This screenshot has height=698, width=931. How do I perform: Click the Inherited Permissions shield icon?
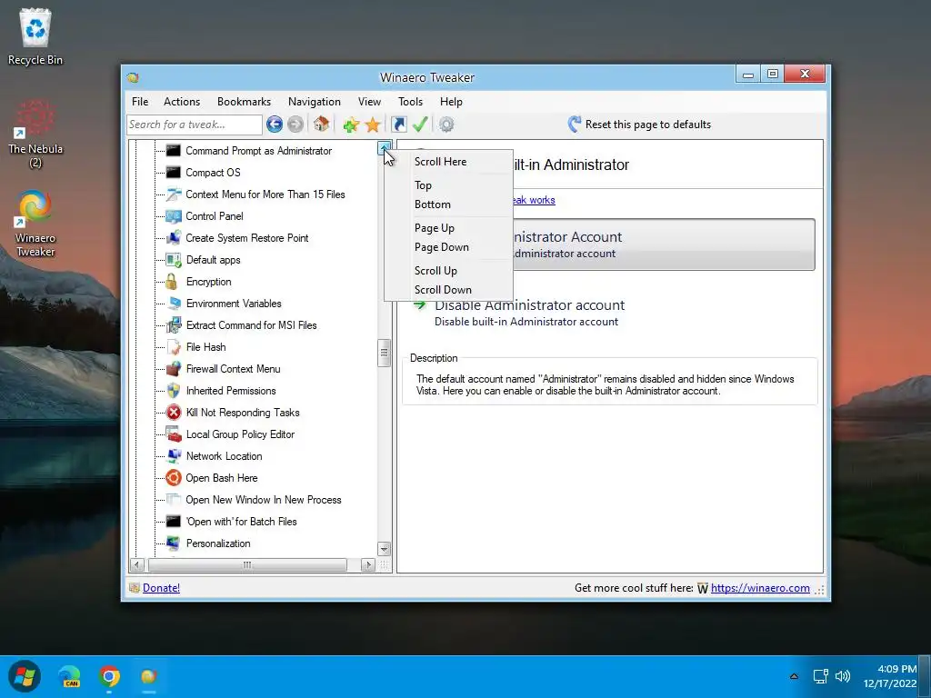174,391
